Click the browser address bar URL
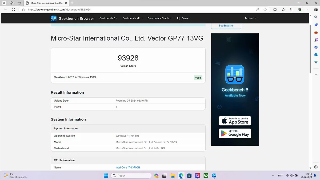Viewport: 320px width, 180px height. pos(59,10)
